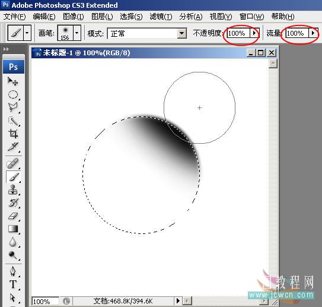
Task: Open the 流量 flow slider arrow
Action: click(313, 33)
